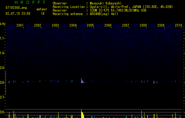The width and height of the screenshot is (185, 118).
Task: Click the Receiver label
Action: tap(60, 10)
